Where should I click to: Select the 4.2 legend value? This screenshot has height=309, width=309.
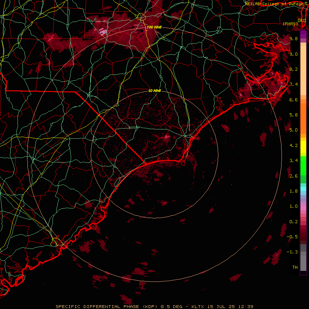point(294,146)
